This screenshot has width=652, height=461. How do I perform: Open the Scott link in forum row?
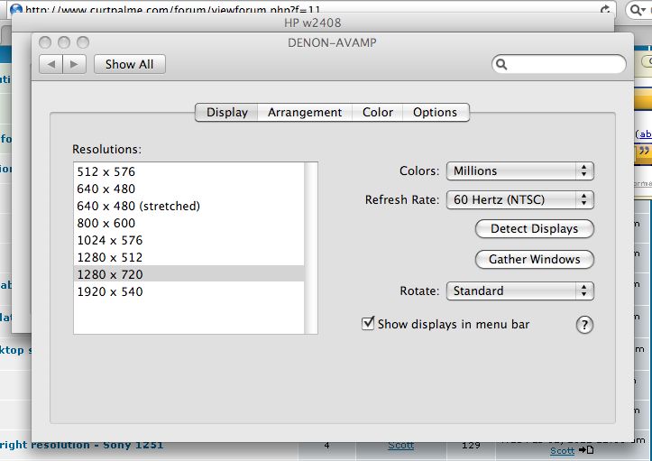pos(400,445)
